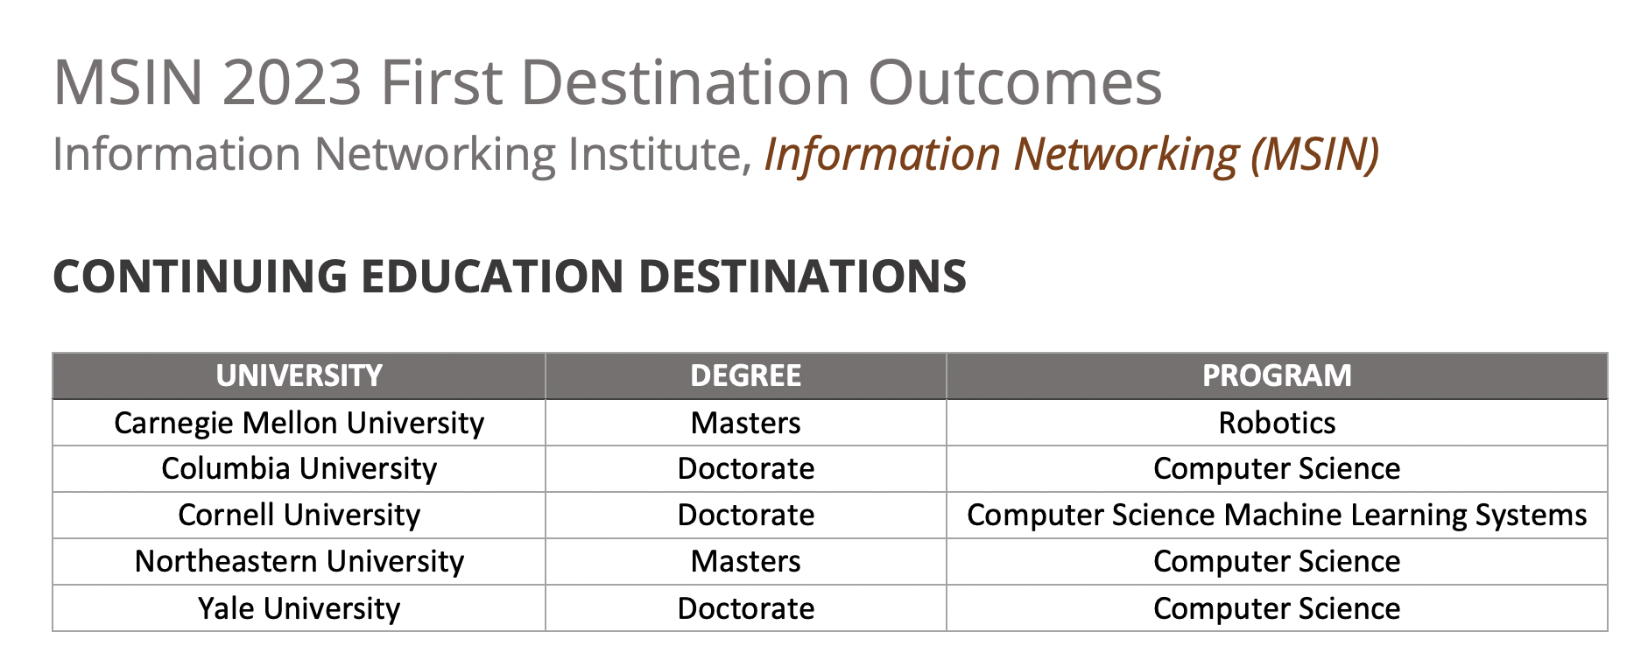The width and height of the screenshot is (1634, 660).
Task: Select Computer Science program in Columbia row
Action: point(1276,469)
